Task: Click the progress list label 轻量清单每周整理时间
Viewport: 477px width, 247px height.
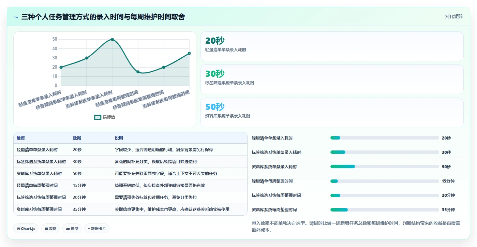Action: coord(272,181)
